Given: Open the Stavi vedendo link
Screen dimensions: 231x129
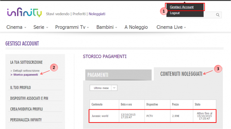Looking at the screenshot, I should (x=58, y=14).
